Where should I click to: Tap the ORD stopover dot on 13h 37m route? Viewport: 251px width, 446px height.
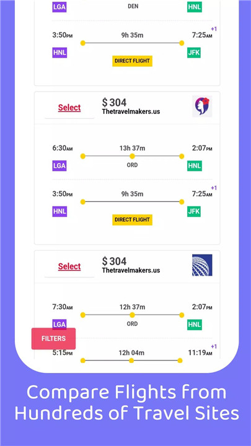pos(132,156)
